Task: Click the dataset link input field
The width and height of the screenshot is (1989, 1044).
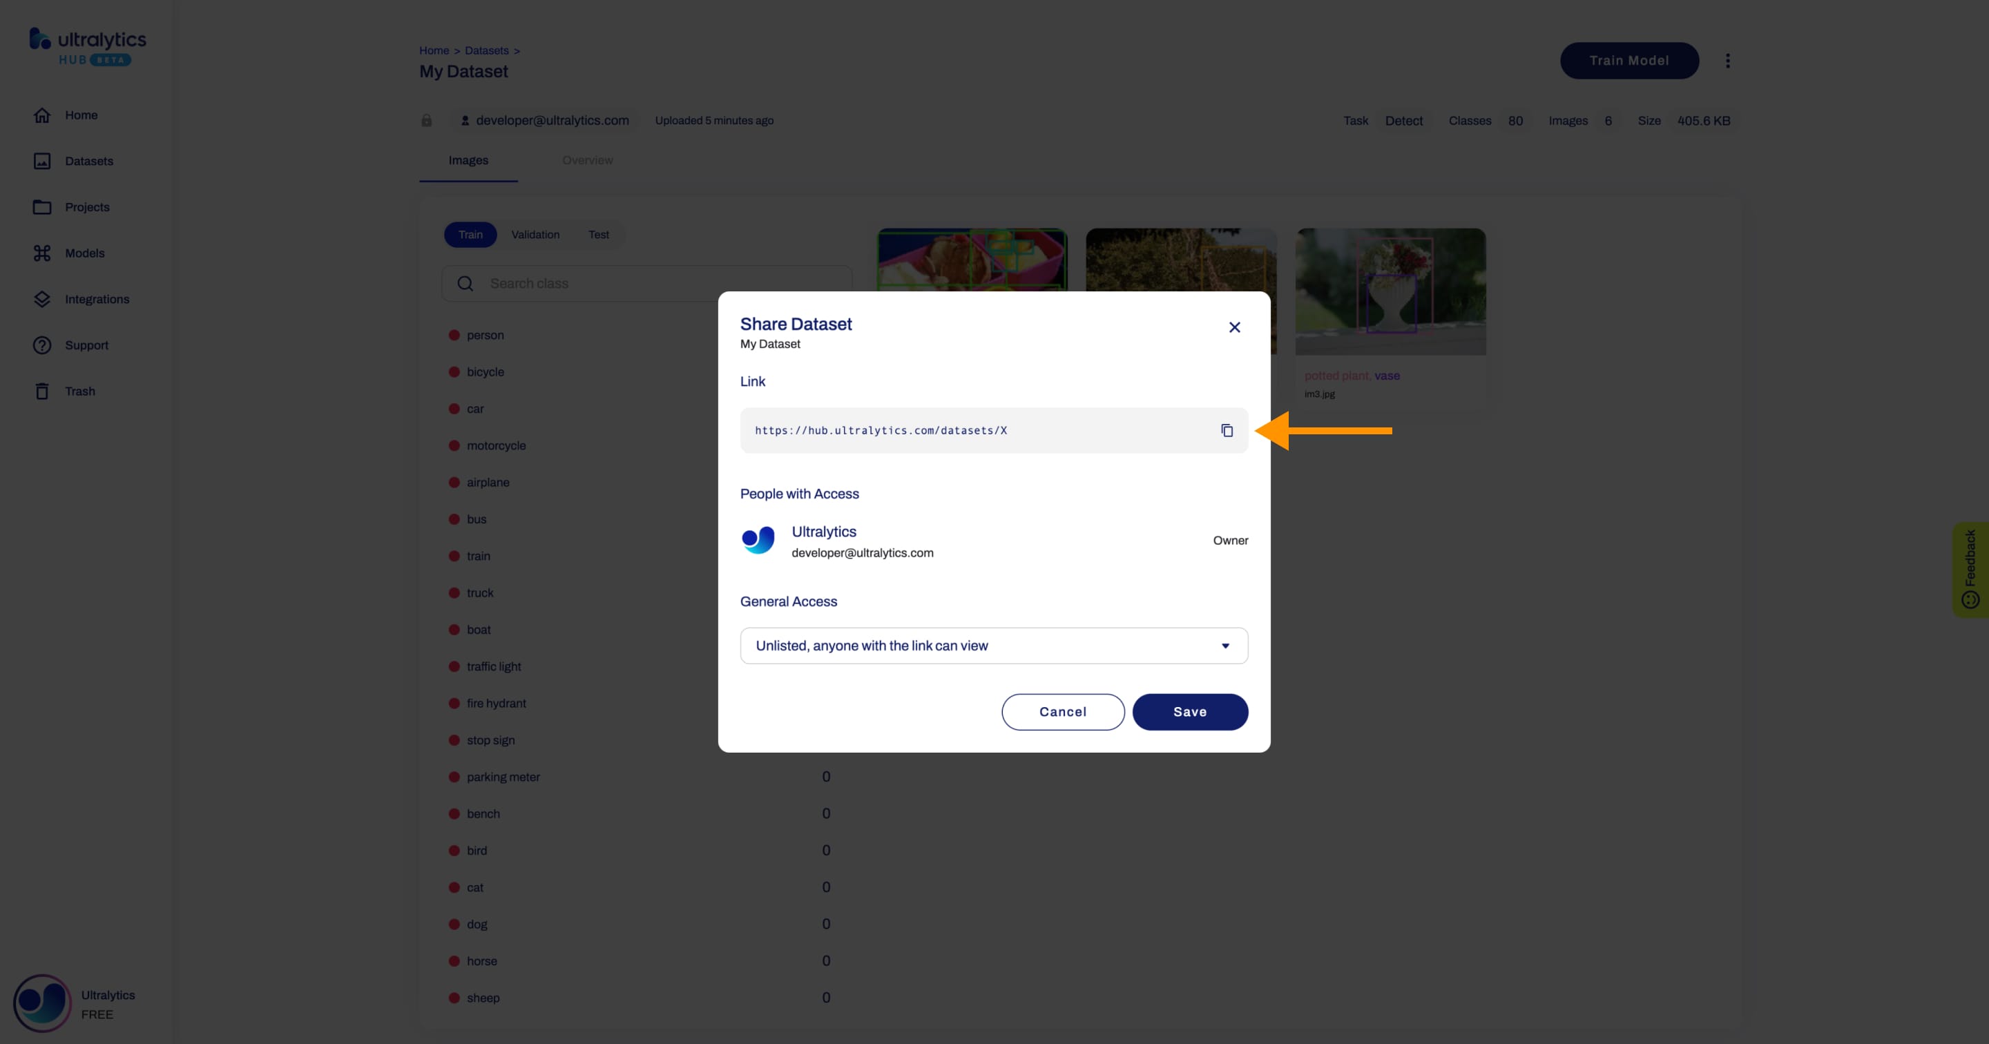Action: 980,430
